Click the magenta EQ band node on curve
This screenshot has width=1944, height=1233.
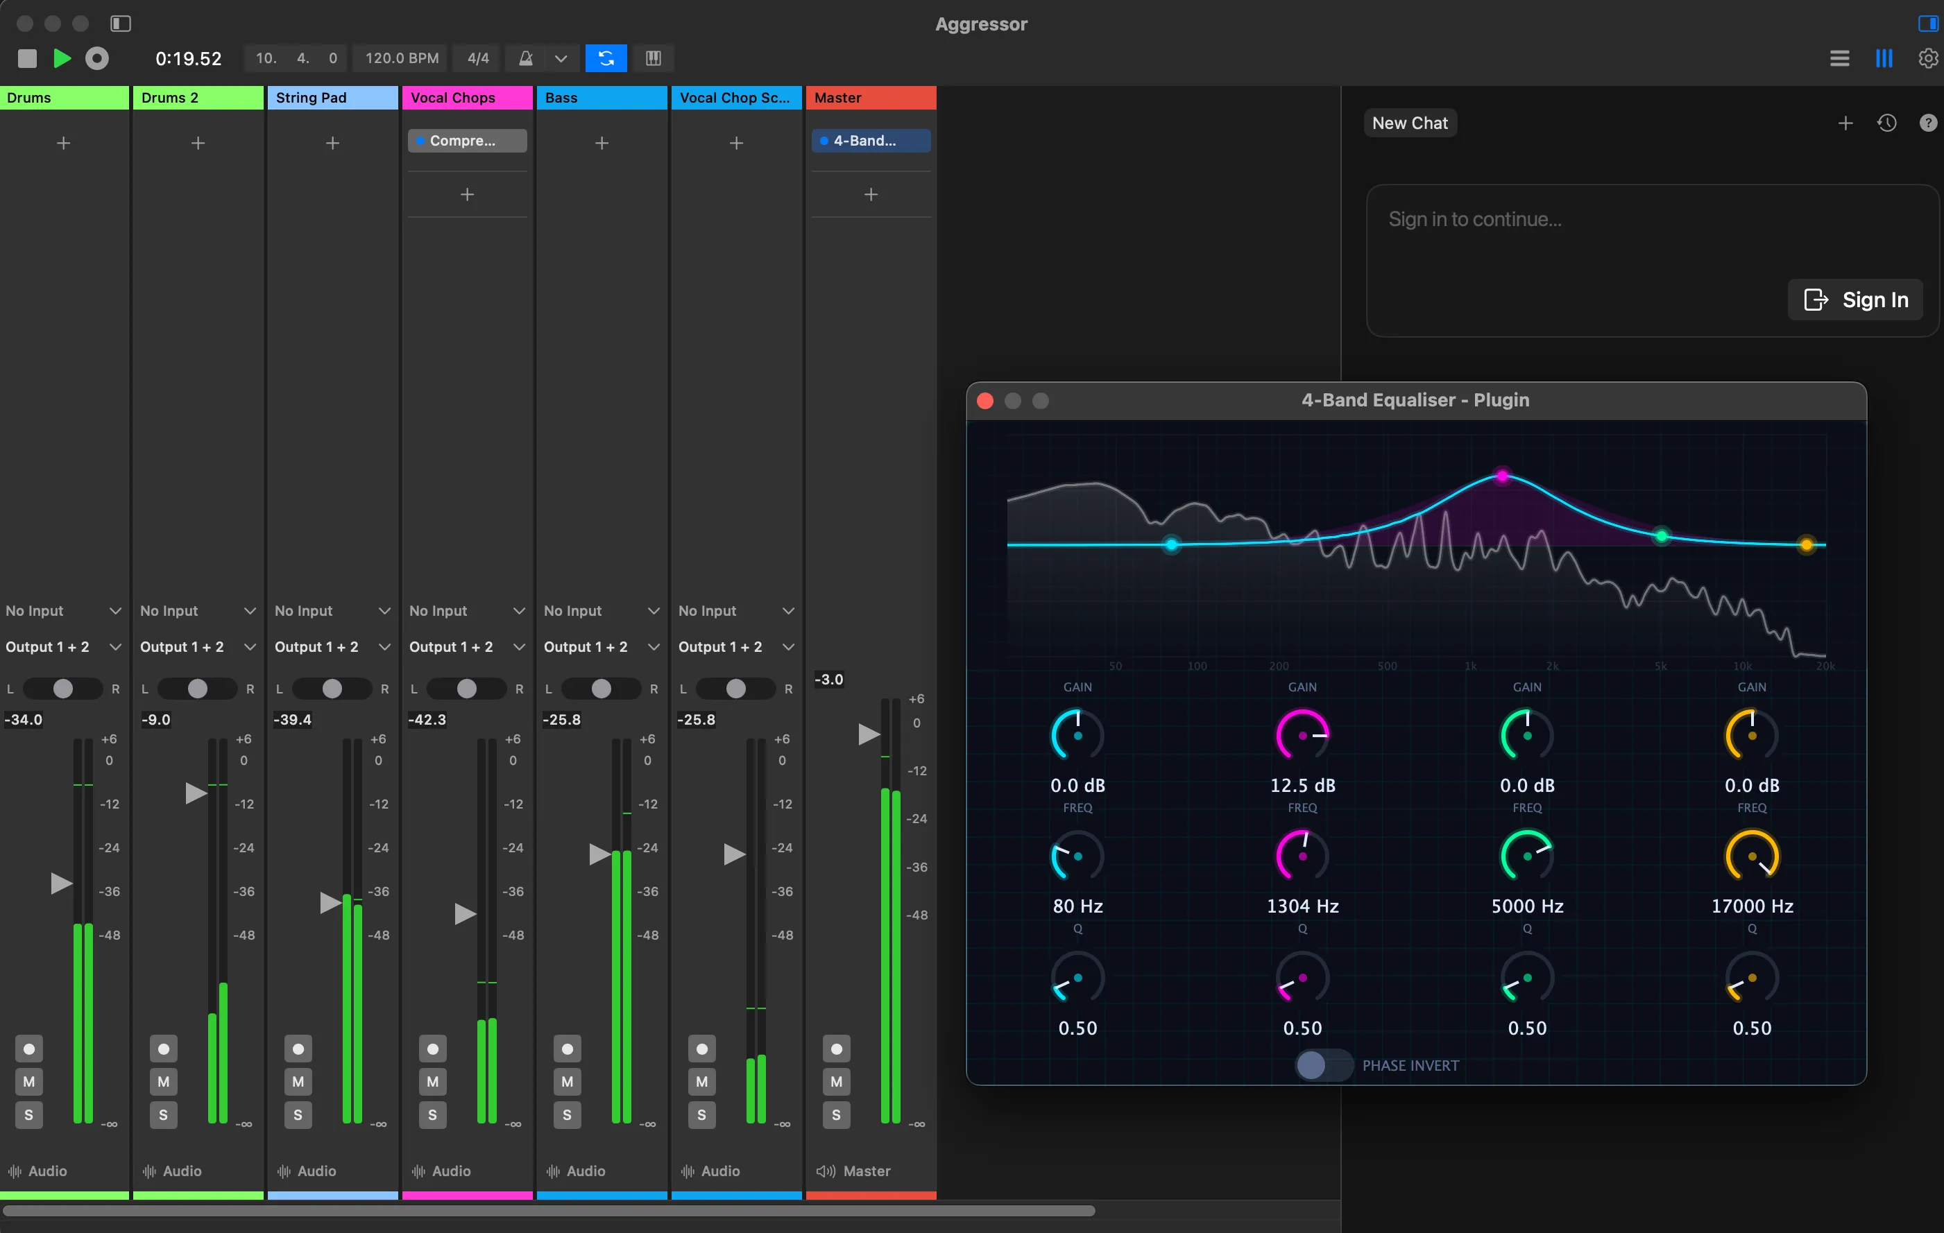coord(1501,476)
